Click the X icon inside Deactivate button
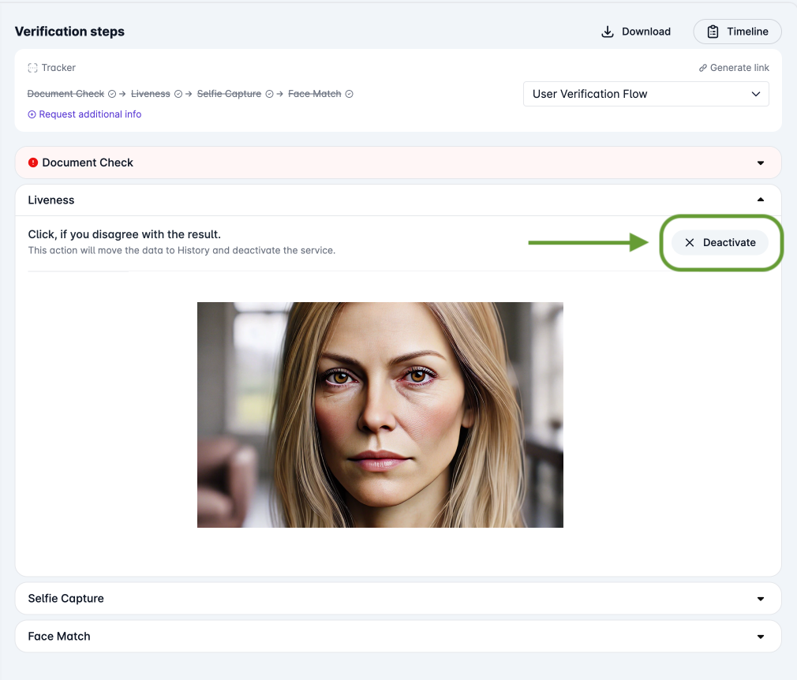 (x=690, y=243)
